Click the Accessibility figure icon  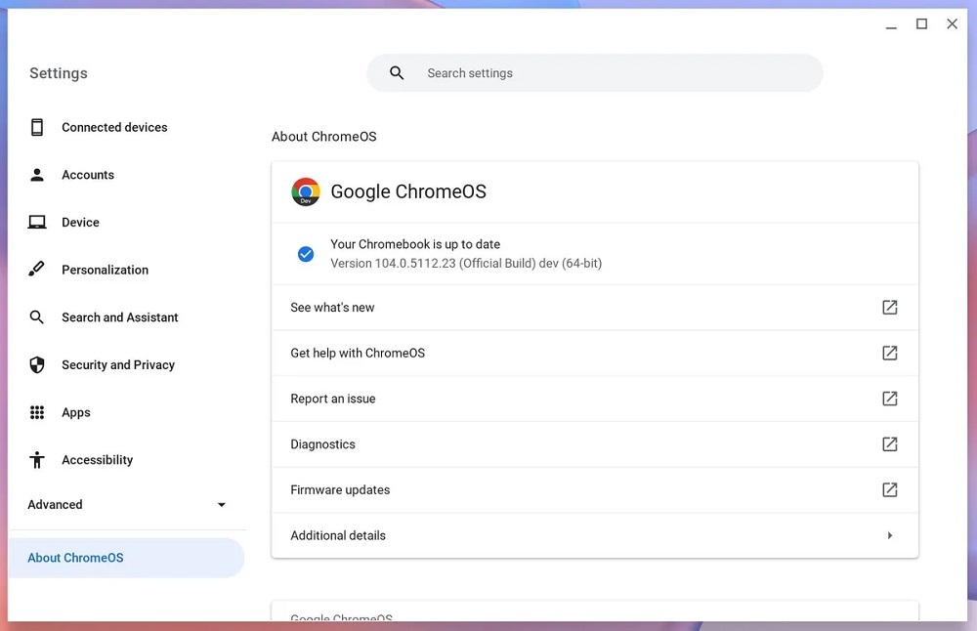[x=37, y=460]
